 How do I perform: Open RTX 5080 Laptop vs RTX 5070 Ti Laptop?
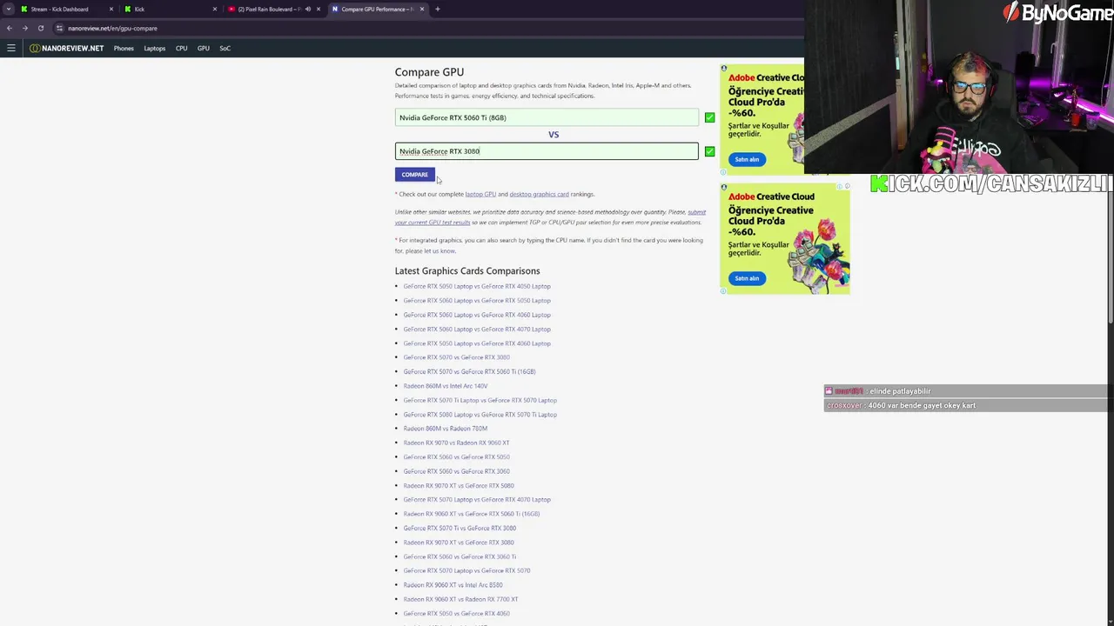click(x=480, y=414)
